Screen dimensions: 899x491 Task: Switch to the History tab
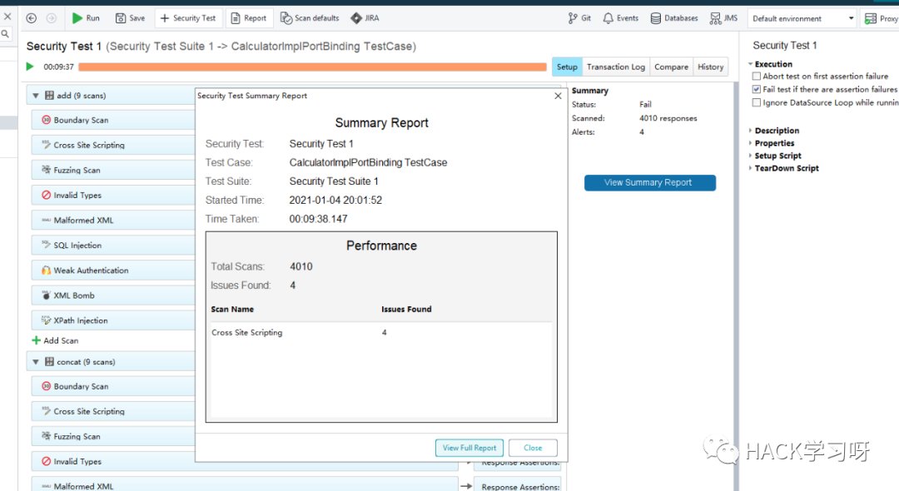pyautogui.click(x=710, y=67)
